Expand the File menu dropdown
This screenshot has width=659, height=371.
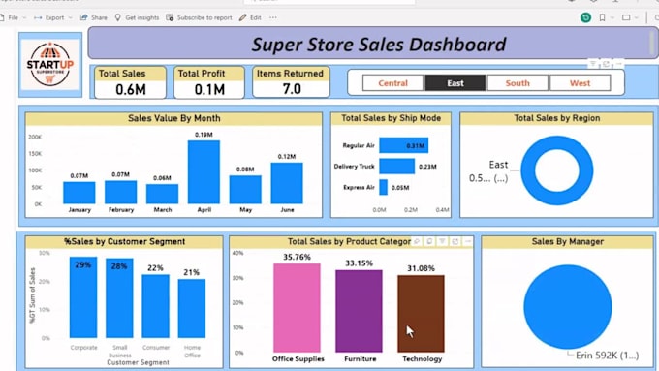coord(24,17)
